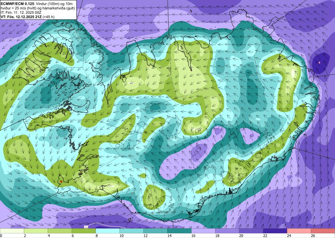
Task: Click the red maximum gust marker in the southwest
Action: pyautogui.click(x=61, y=181)
